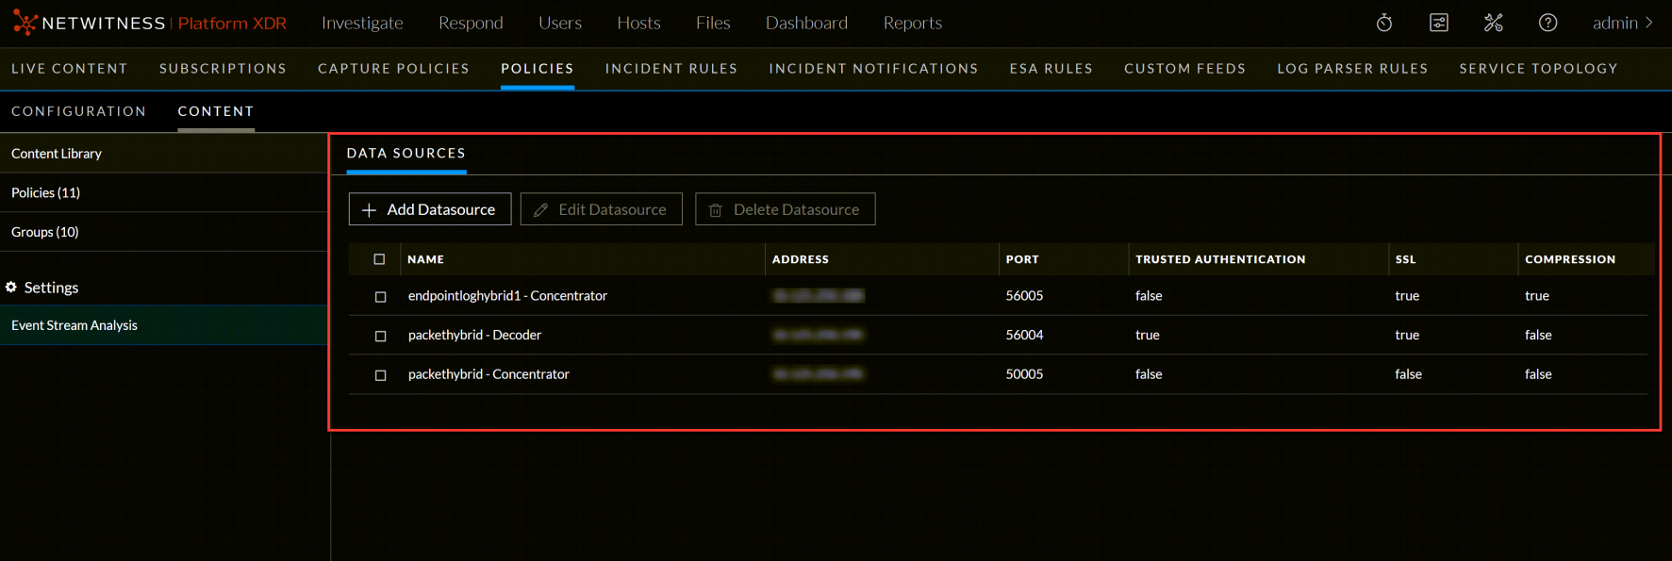Open Content Library in the sidebar
This screenshot has width=1672, height=561.
click(164, 154)
